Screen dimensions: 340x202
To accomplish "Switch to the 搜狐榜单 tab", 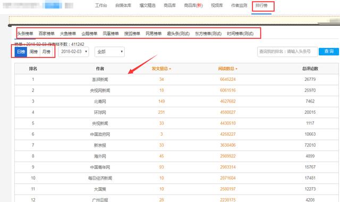I will pyautogui.click(x=132, y=33).
